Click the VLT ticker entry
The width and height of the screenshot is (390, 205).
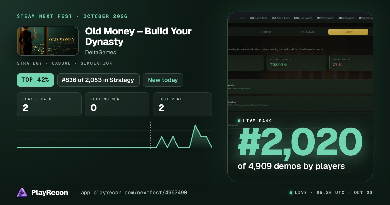[x=326, y=18]
